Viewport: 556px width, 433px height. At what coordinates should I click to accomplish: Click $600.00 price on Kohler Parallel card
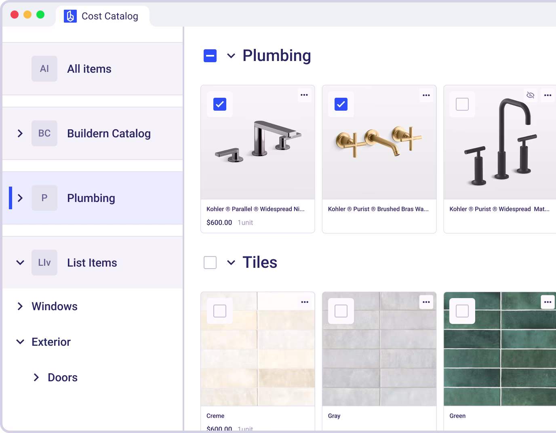pyautogui.click(x=219, y=223)
